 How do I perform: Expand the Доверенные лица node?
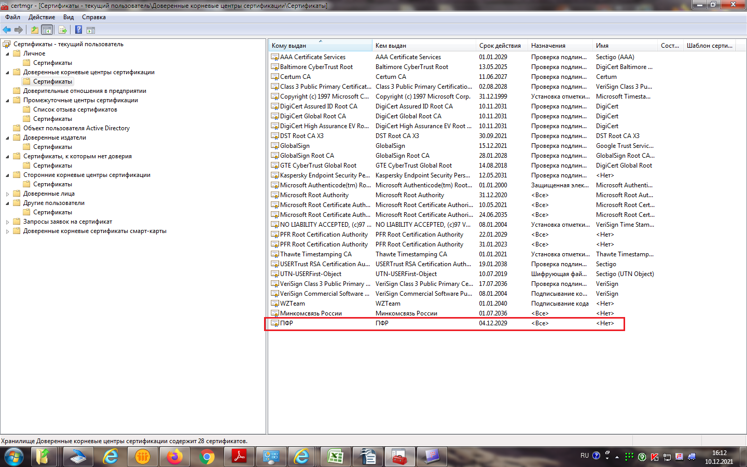coord(7,194)
